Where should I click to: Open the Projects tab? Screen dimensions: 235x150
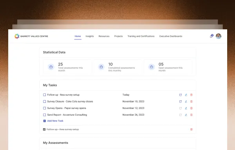click(118, 36)
